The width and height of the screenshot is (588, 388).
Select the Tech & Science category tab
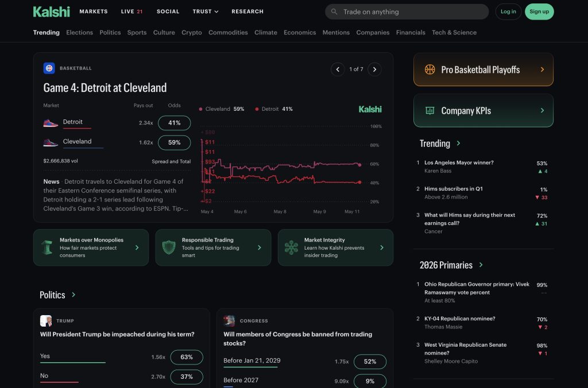454,33
